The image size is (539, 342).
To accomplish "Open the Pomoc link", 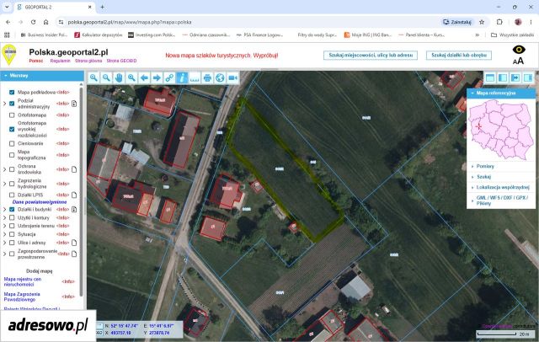I will pyautogui.click(x=36, y=61).
